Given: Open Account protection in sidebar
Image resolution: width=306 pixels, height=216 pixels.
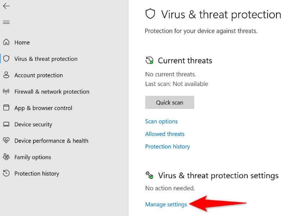Looking at the screenshot, I should (38, 75).
